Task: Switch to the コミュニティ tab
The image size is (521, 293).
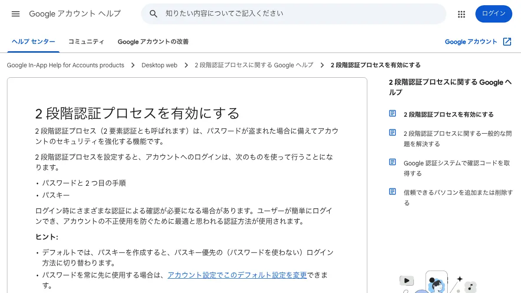Action: pyautogui.click(x=86, y=42)
